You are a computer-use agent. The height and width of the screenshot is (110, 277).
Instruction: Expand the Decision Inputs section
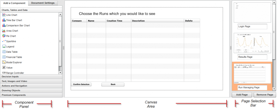pos(31,77)
